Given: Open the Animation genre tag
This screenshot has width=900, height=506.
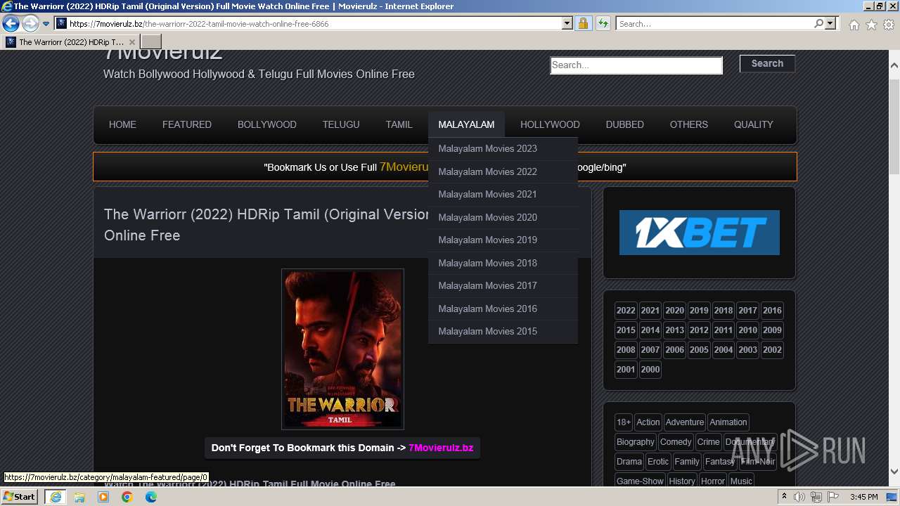Looking at the screenshot, I should [x=728, y=422].
